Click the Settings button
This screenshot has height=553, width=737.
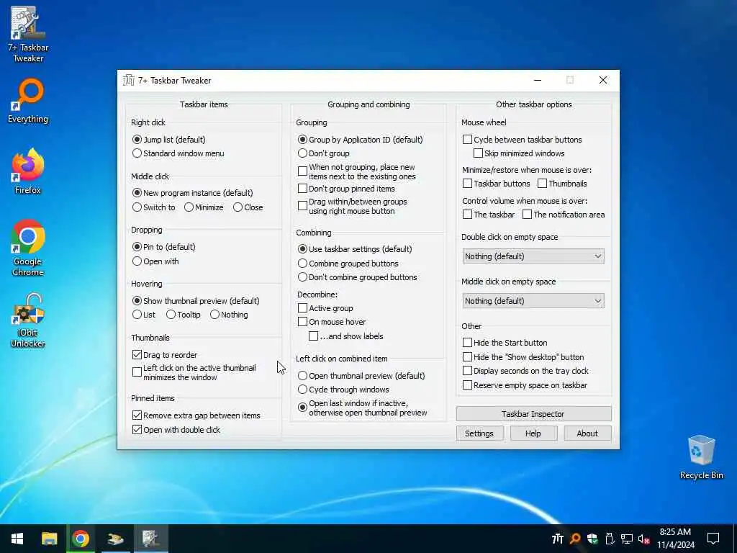pyautogui.click(x=479, y=433)
